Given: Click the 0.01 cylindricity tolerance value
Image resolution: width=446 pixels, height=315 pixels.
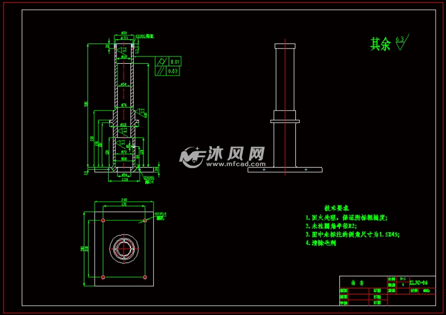Looking at the screenshot, I should click(175, 61).
